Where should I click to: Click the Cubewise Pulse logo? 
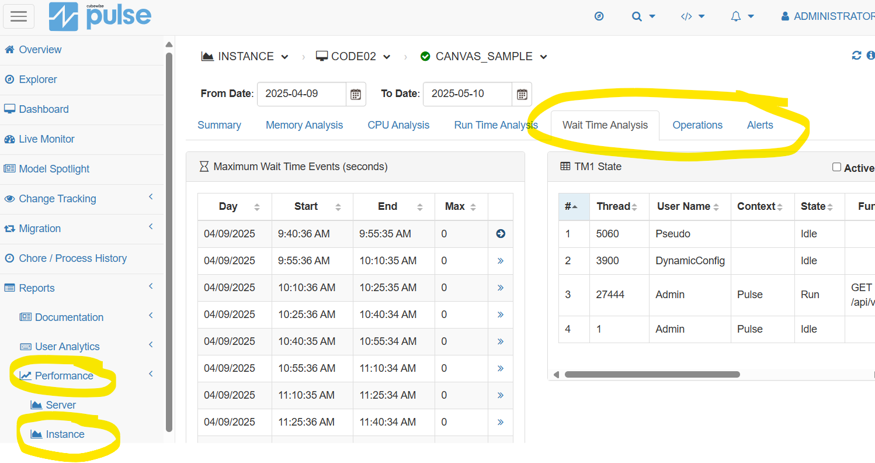[x=100, y=16]
